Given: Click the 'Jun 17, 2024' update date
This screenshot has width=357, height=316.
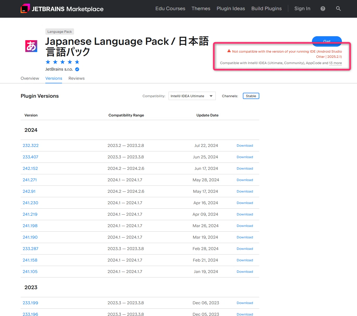Looking at the screenshot, I should [x=206, y=169].
